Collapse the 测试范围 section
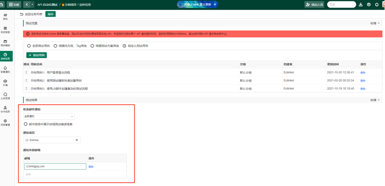Image resolution: width=385 pixels, height=186 pixels. click(x=375, y=23)
